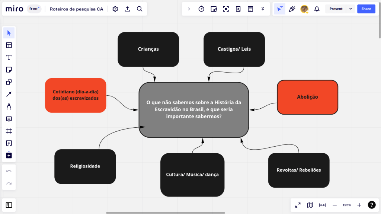This screenshot has height=214, width=381.
Task: Select the Frame tool
Action: [9, 131]
